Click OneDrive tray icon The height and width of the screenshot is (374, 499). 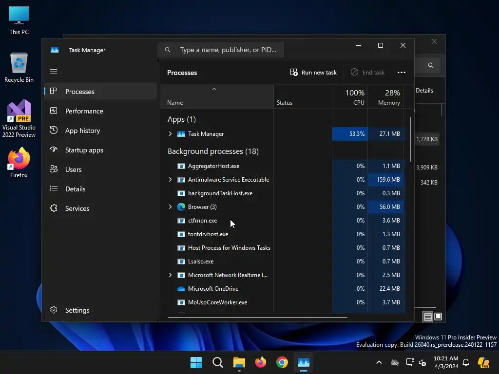tap(395, 362)
